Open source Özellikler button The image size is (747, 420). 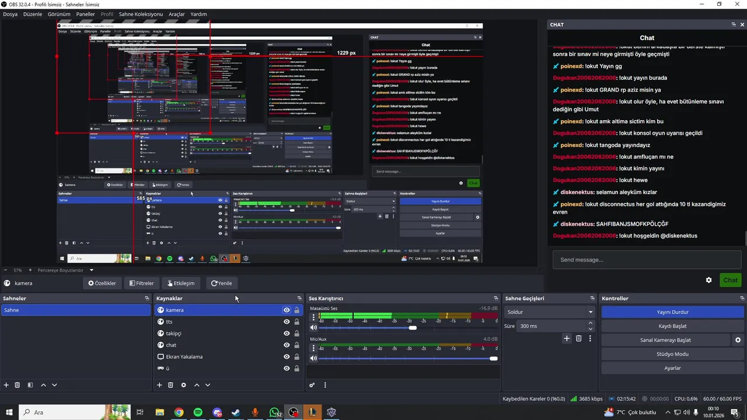(x=102, y=283)
